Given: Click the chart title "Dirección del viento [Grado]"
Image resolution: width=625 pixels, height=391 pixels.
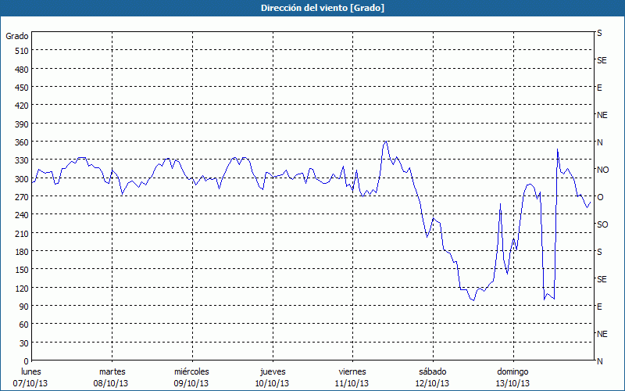Looking at the screenshot, I should coord(312,8).
